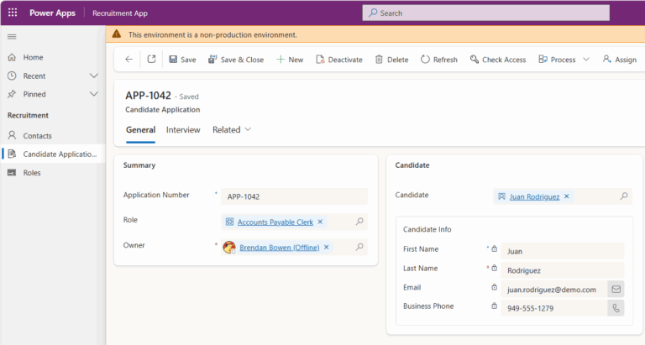Screen dimensions: 645x345
Task: Click the First Name field
Action: coord(563,251)
